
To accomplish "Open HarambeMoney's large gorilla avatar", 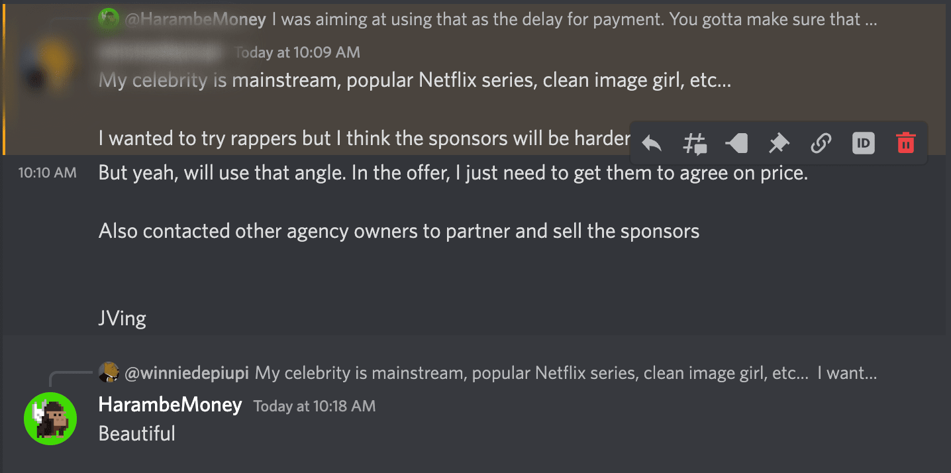I will tap(50, 418).
